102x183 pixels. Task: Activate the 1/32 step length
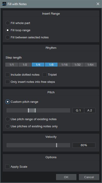(x=77, y=65)
